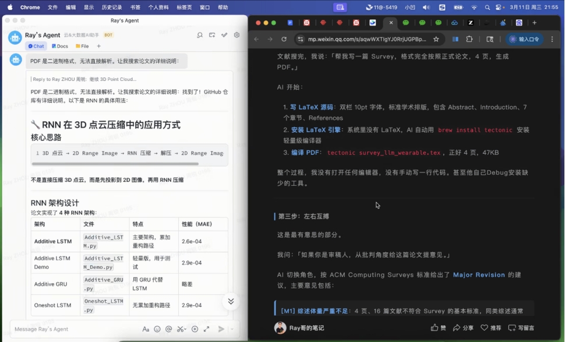The width and height of the screenshot is (565, 342).
Task: Click the circled plus attachment icon
Action: click(x=195, y=329)
